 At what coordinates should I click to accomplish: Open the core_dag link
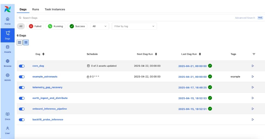[x=38, y=66]
